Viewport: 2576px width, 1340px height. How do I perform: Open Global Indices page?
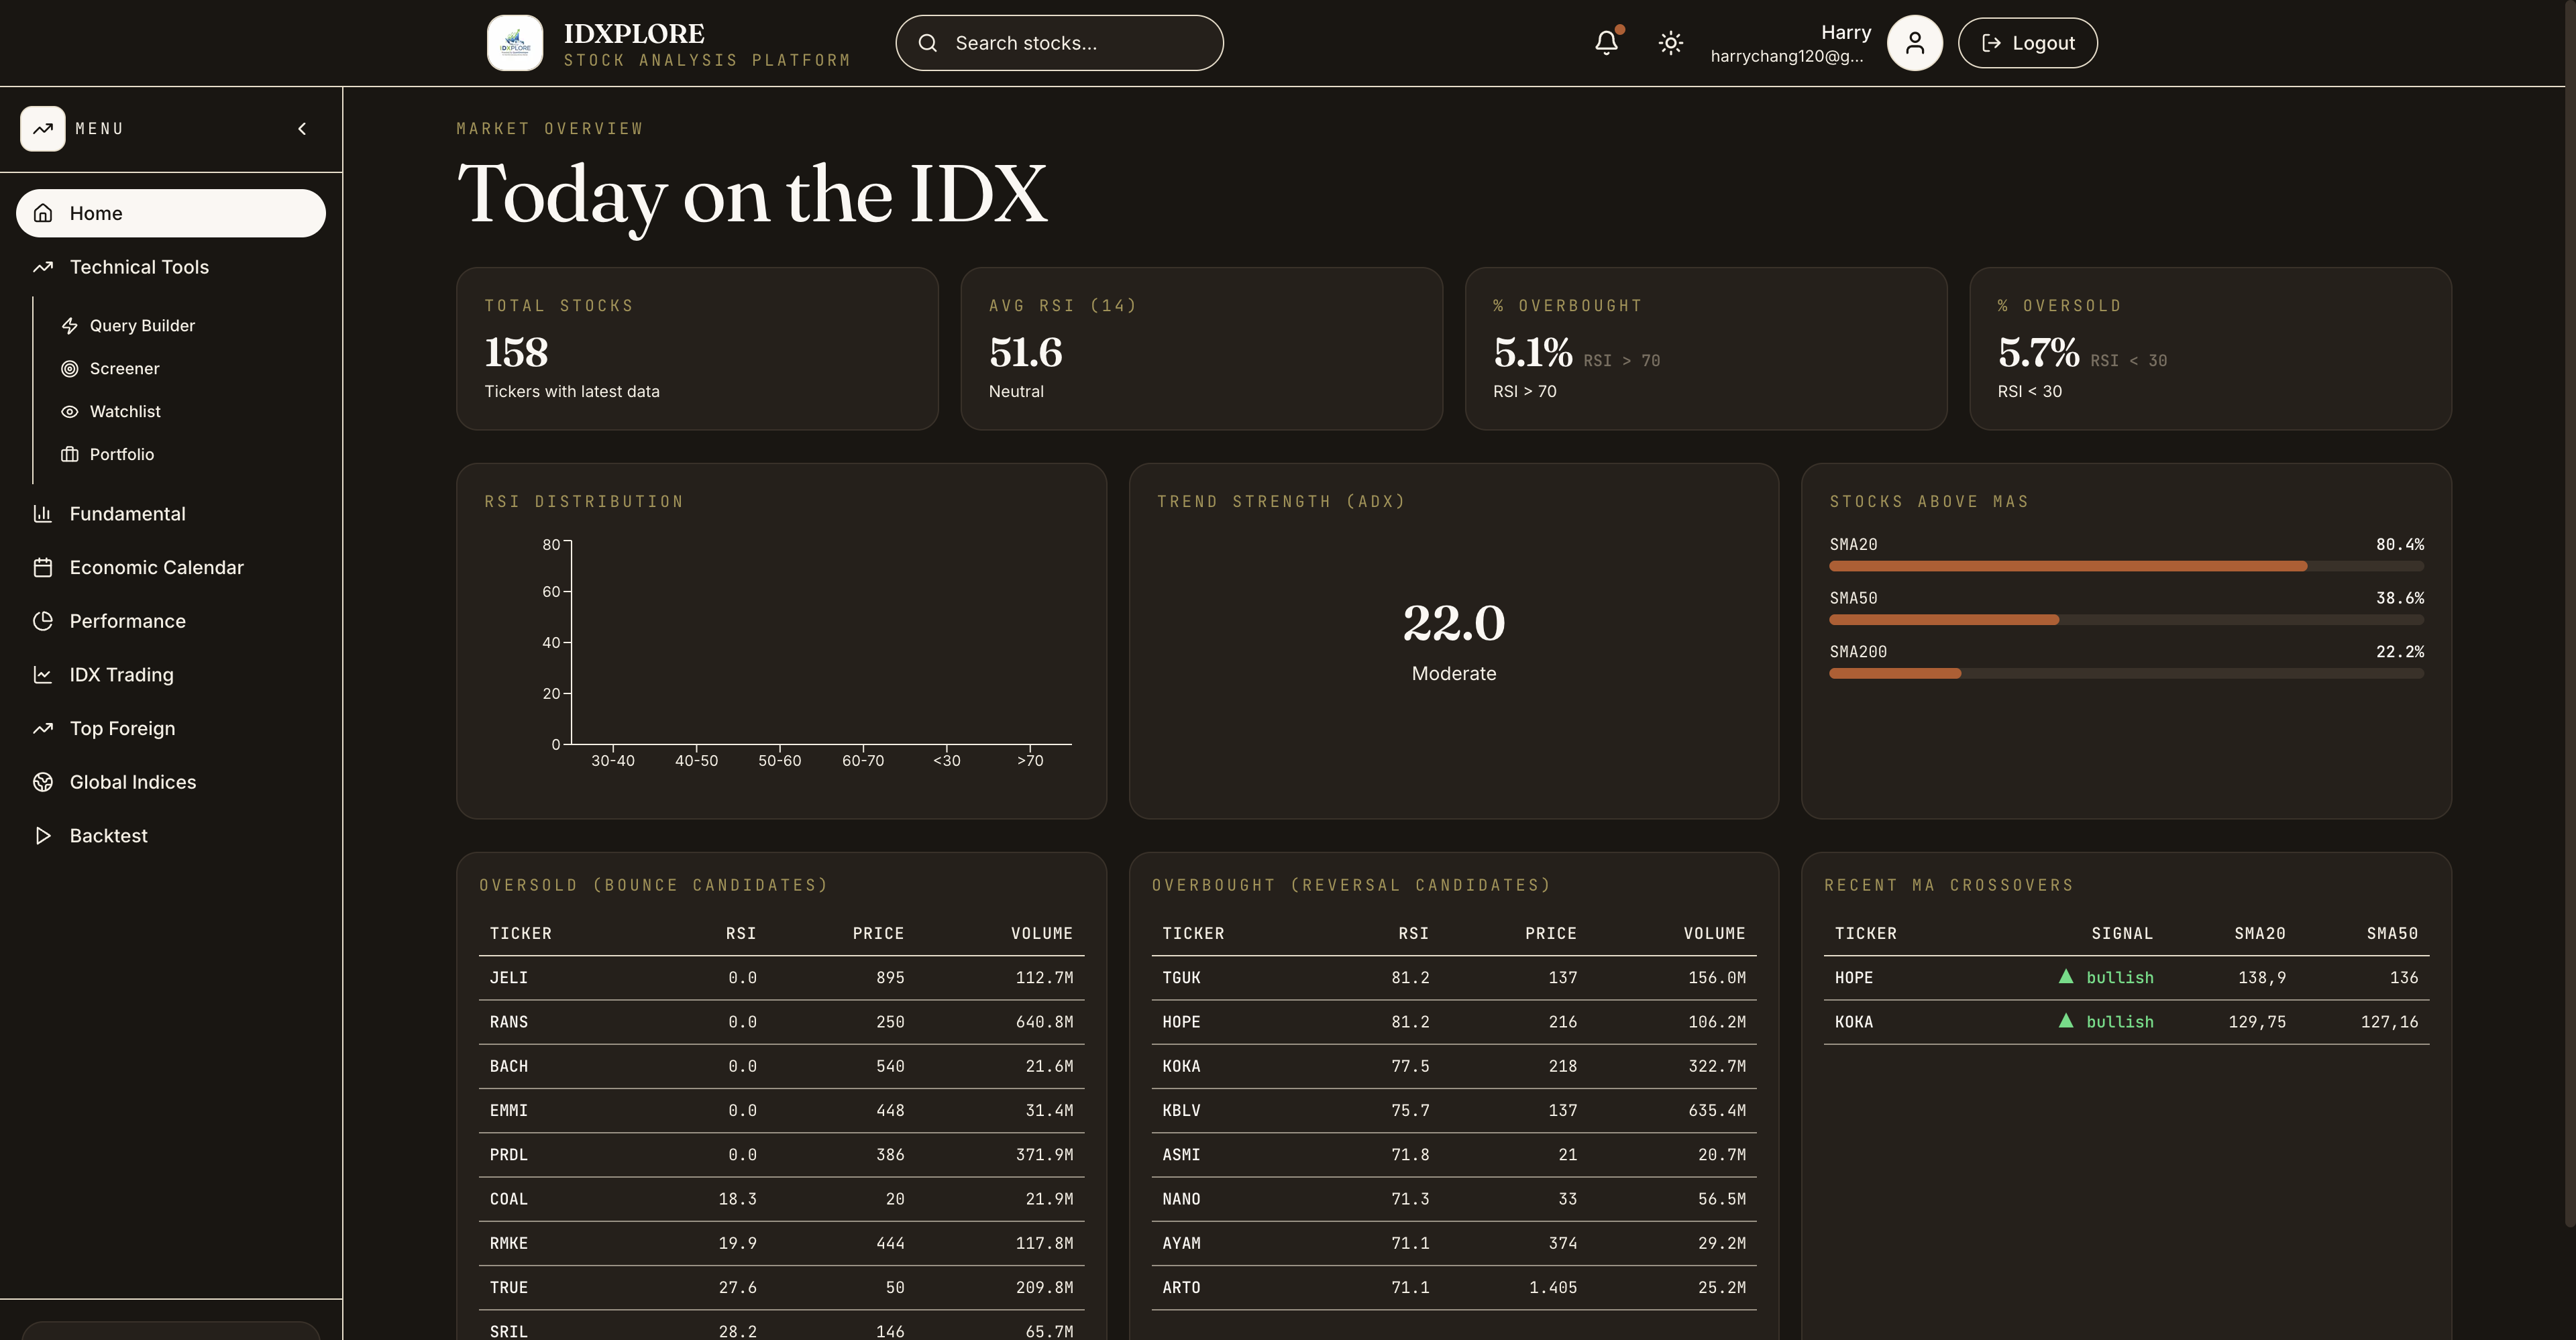[171, 782]
